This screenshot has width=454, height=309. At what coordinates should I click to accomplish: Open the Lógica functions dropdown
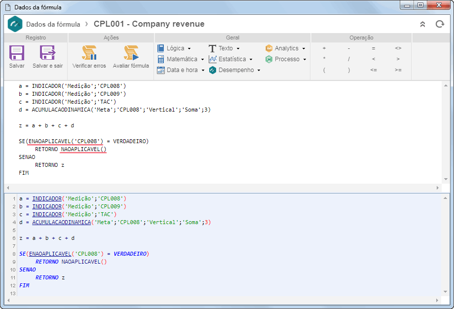click(x=174, y=48)
